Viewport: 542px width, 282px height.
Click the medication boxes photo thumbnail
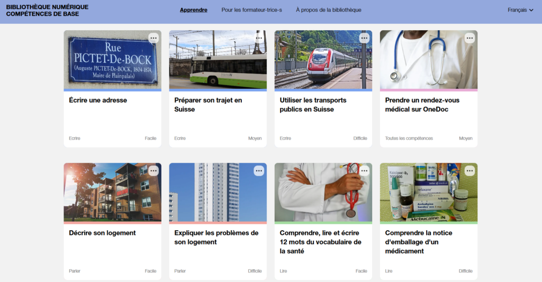point(429,193)
